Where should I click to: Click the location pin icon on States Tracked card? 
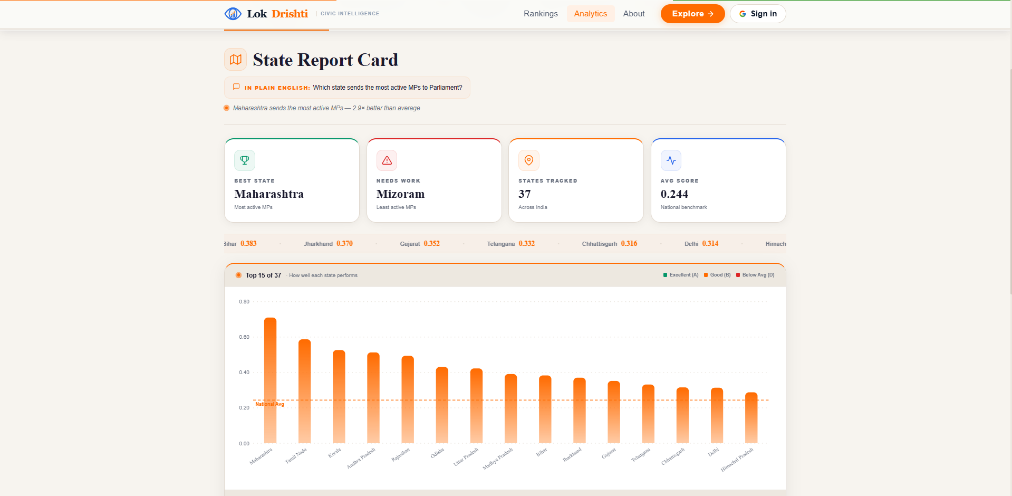528,160
